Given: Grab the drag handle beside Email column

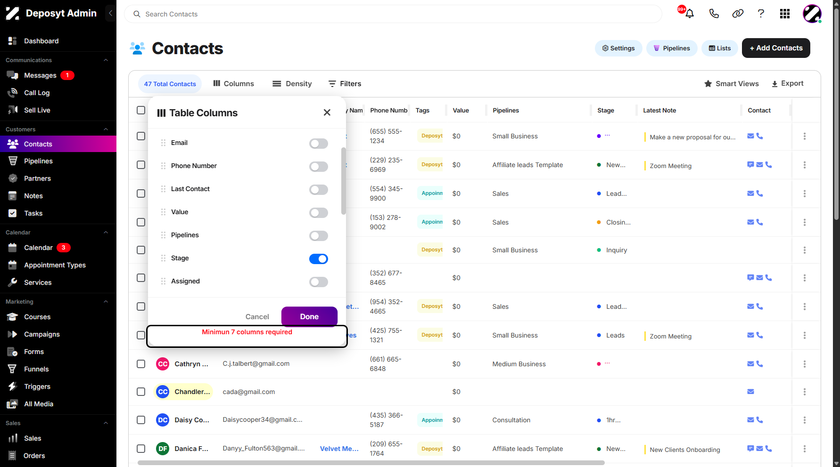Looking at the screenshot, I should coord(163,143).
